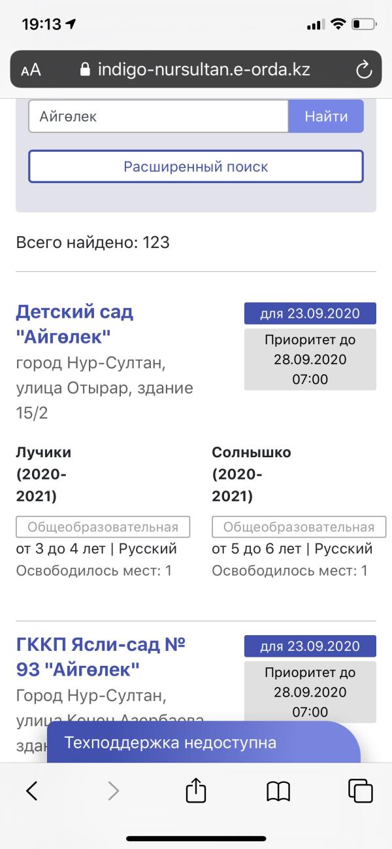Tap the Safari forward arrow
This screenshot has height=849, width=392.
coord(114,791)
